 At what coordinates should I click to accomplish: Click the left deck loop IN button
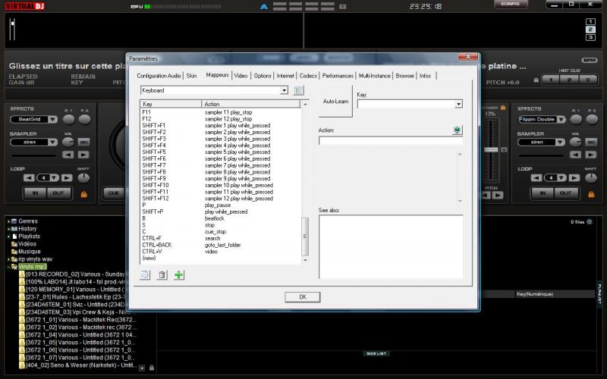[x=35, y=193]
